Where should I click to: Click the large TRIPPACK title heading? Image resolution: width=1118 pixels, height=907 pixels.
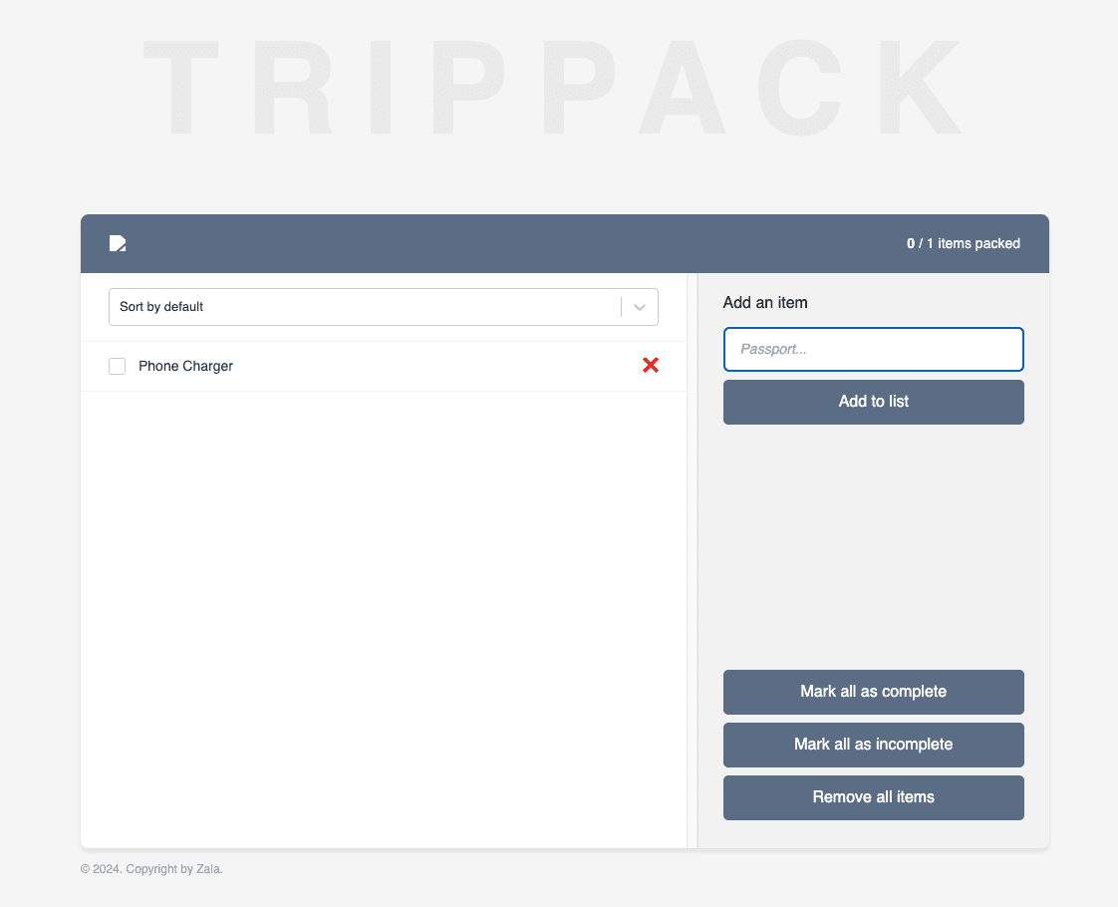pos(554,90)
